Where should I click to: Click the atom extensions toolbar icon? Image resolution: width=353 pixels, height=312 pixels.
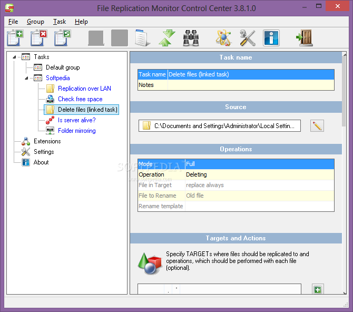point(223,38)
